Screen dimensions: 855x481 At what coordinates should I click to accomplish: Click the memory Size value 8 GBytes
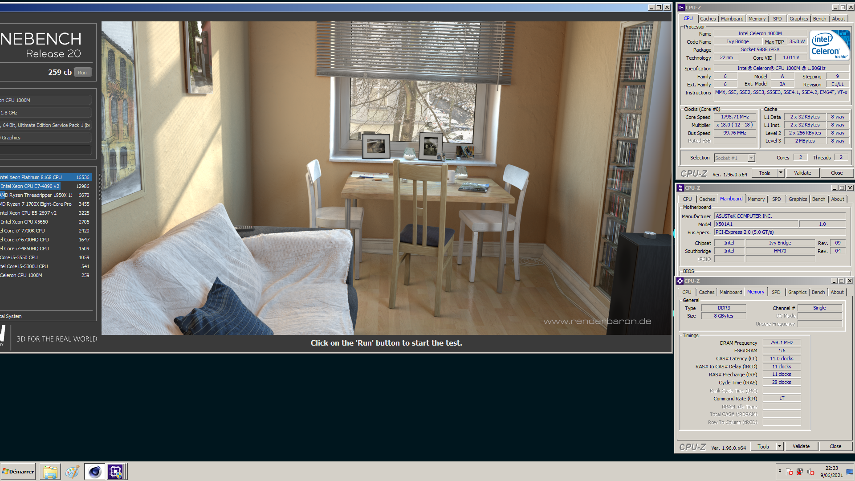click(x=723, y=316)
